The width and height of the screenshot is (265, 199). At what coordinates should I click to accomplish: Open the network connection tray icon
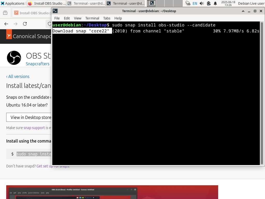tap(188, 3)
